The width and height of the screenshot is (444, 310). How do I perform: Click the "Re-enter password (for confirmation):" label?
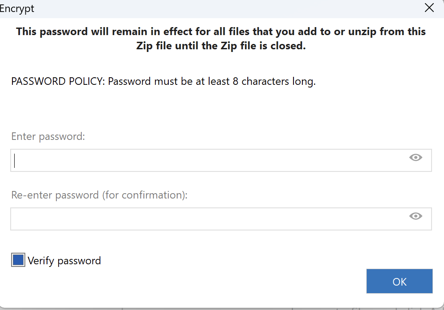click(99, 195)
